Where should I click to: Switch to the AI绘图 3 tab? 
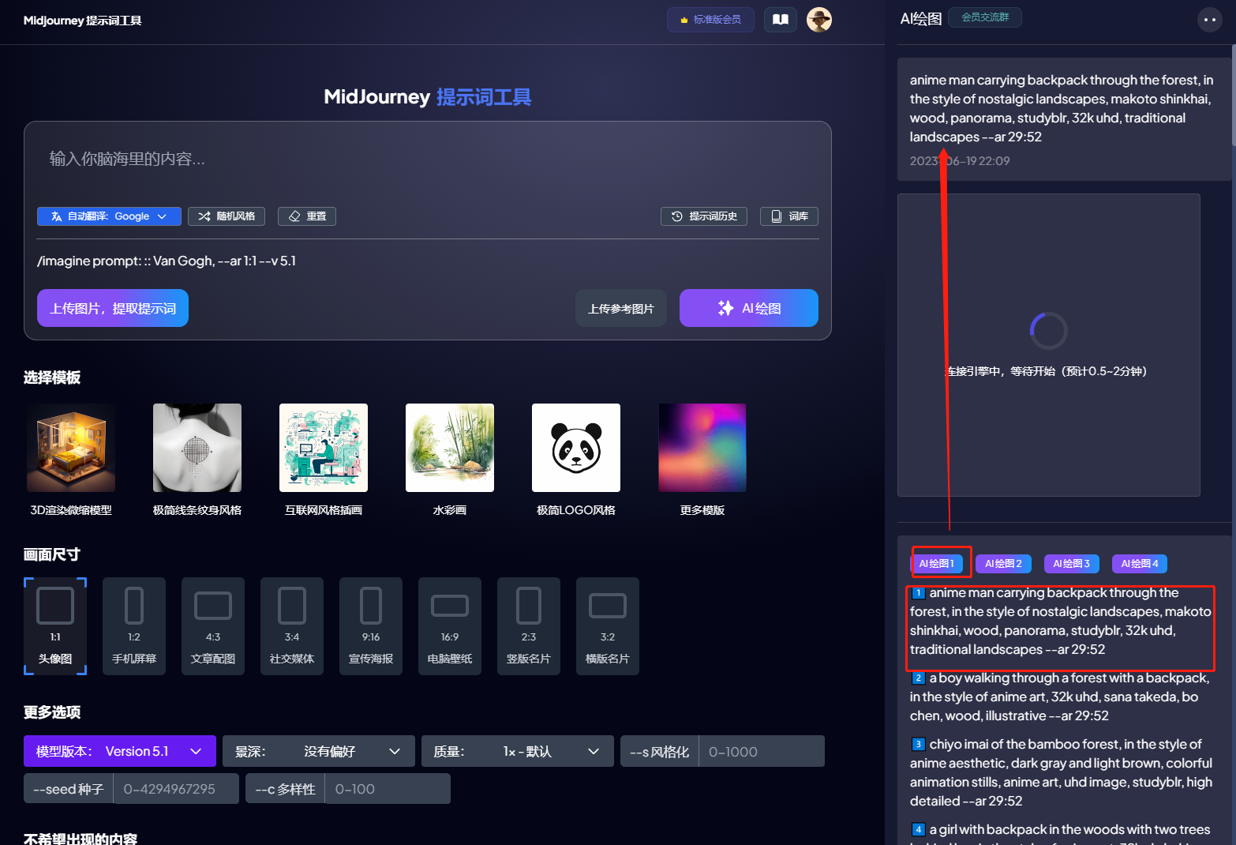pyautogui.click(x=1072, y=564)
